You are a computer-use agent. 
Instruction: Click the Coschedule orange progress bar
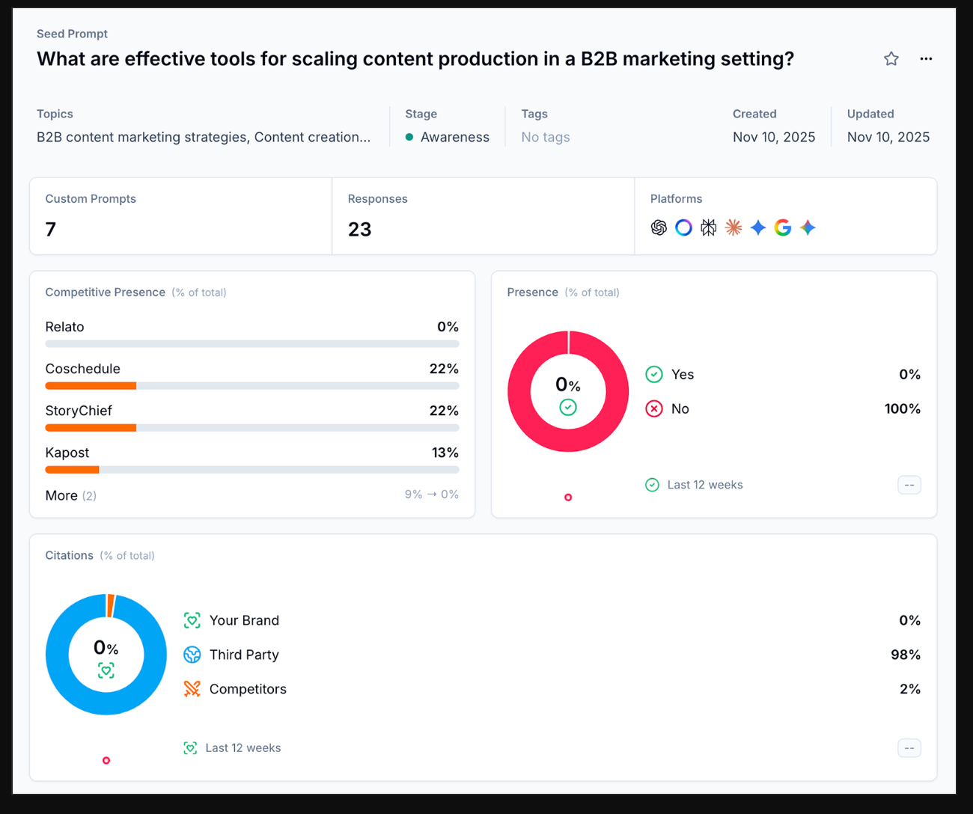coord(91,385)
